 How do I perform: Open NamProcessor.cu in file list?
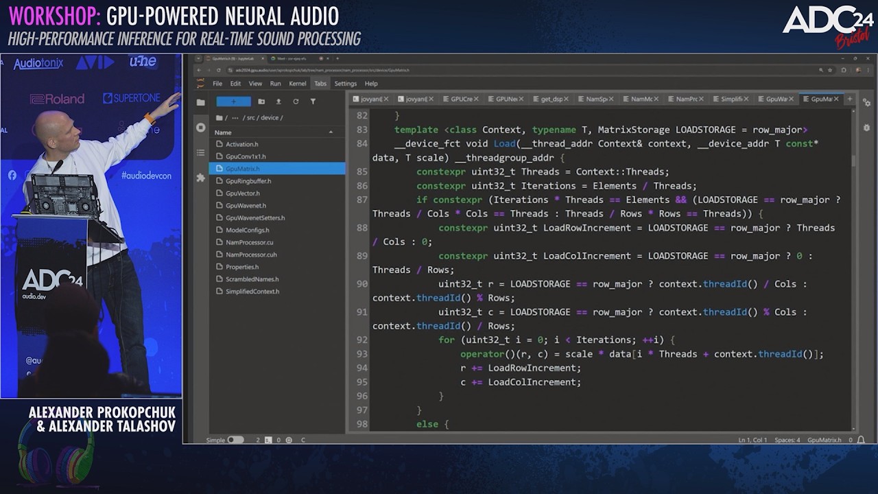(277, 242)
